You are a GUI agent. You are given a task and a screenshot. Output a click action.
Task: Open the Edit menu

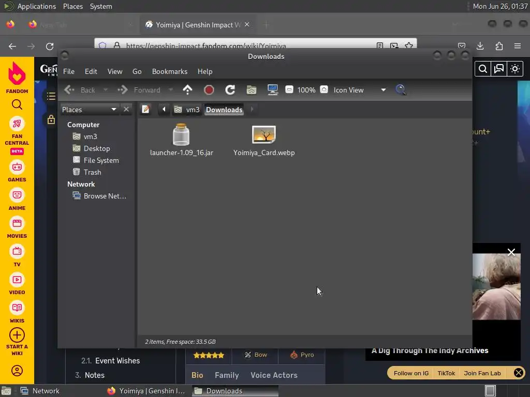(91, 71)
